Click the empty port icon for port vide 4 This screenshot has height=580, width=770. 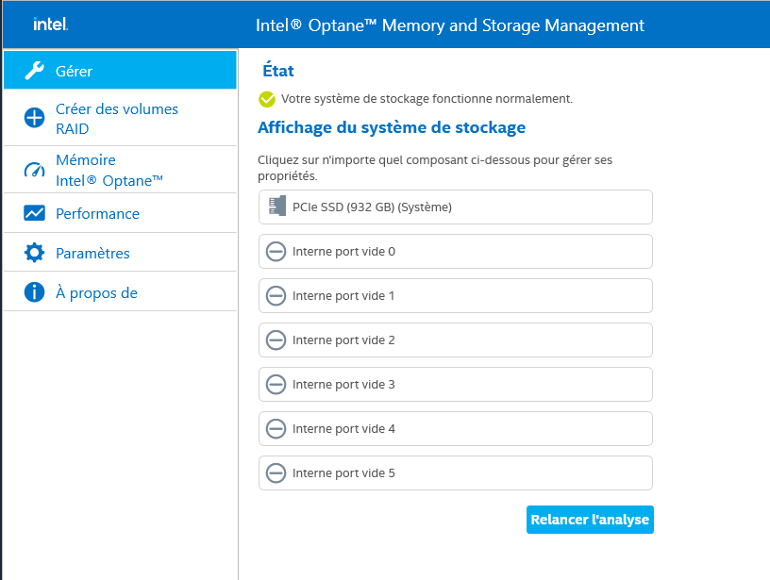(x=276, y=429)
